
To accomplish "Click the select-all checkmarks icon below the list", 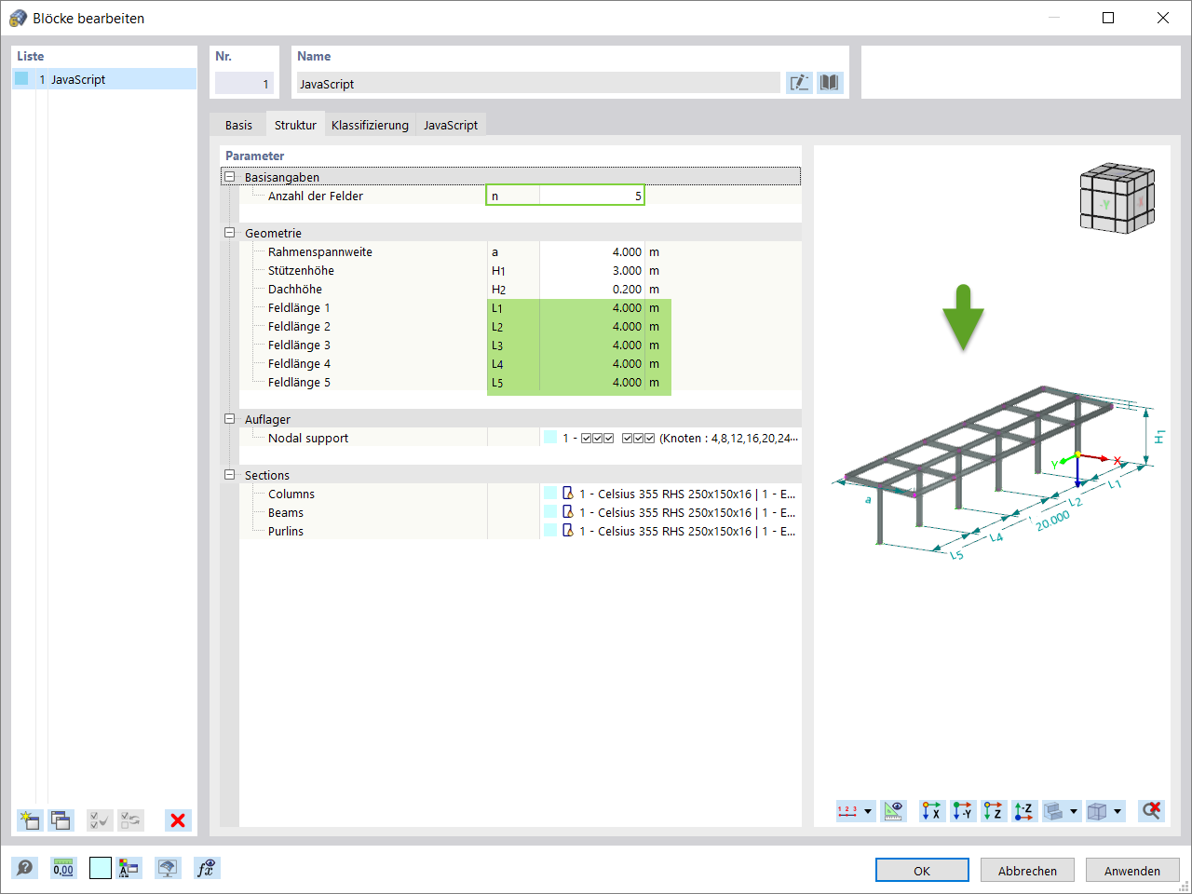I will pyautogui.click(x=100, y=820).
